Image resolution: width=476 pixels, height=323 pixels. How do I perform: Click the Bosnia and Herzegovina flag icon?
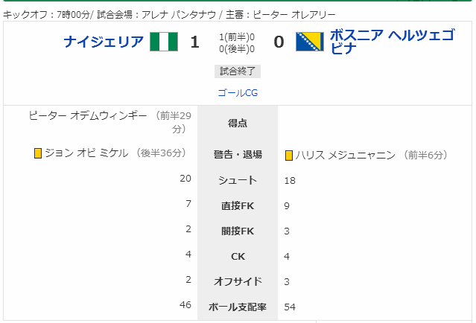pyautogui.click(x=310, y=42)
